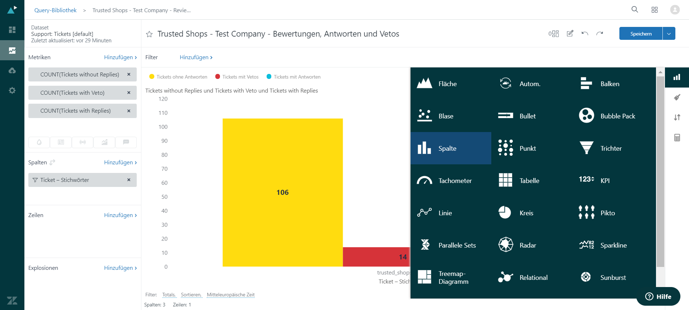
Task: Select the Sunburst chart type
Action: pyautogui.click(x=613, y=277)
